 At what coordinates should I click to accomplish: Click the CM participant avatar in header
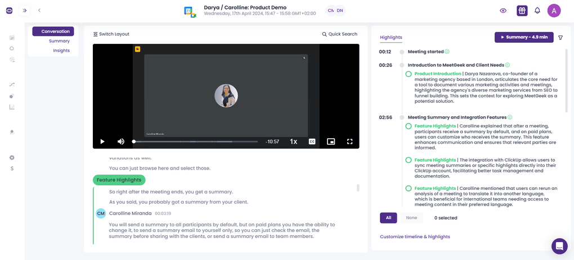(x=330, y=11)
